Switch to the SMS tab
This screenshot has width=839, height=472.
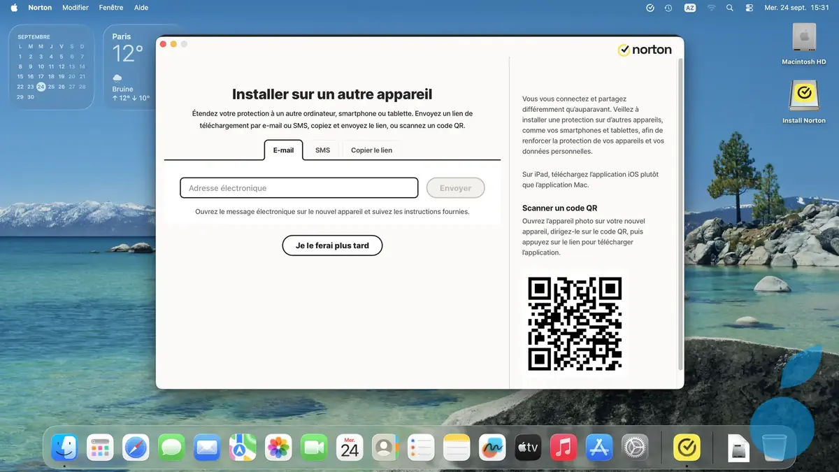point(322,150)
